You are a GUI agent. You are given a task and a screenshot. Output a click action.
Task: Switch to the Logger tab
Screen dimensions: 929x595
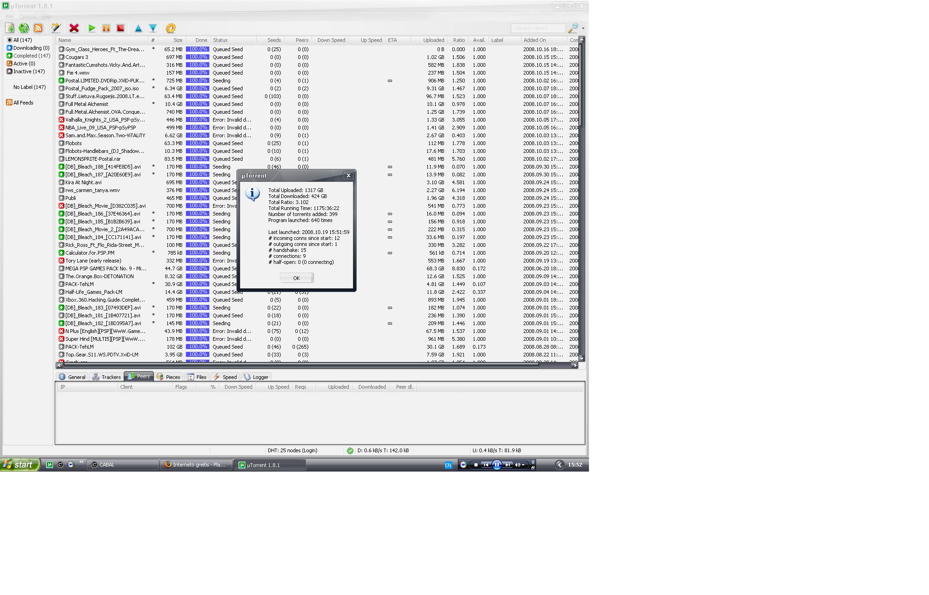click(x=256, y=377)
